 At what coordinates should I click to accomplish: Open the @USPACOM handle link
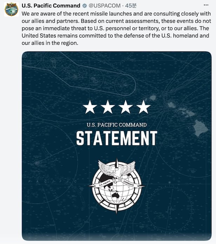pyautogui.click(x=104, y=6)
